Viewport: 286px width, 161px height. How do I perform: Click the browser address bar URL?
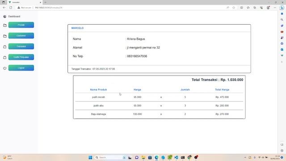coord(49,8)
